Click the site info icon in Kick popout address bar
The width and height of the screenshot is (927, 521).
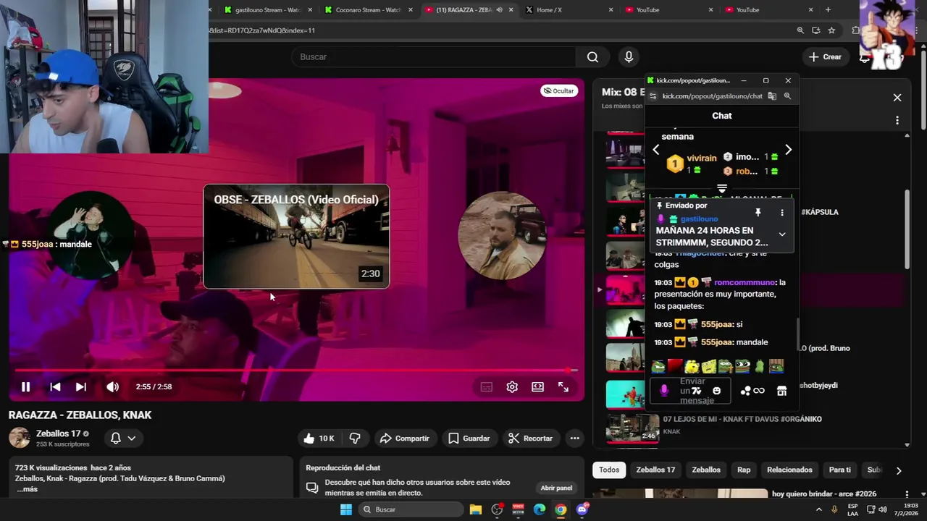click(652, 96)
